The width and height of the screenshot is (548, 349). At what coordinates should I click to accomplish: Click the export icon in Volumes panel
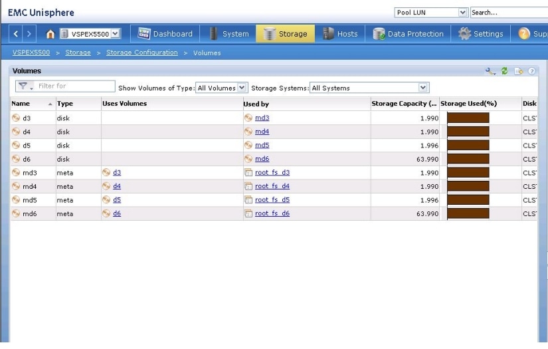pos(519,71)
